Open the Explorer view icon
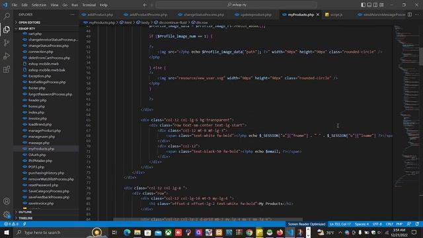423x238 pixels. coord(7,29)
